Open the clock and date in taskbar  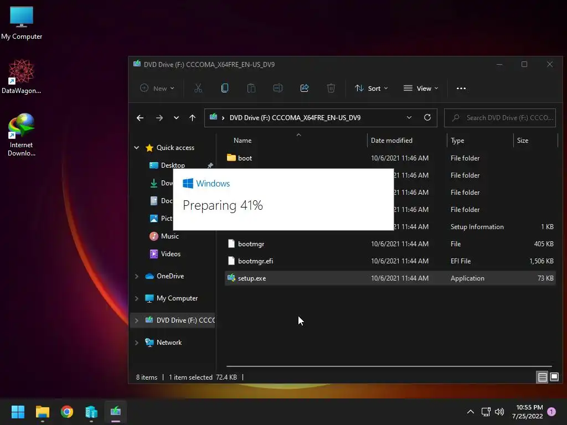coord(528,412)
